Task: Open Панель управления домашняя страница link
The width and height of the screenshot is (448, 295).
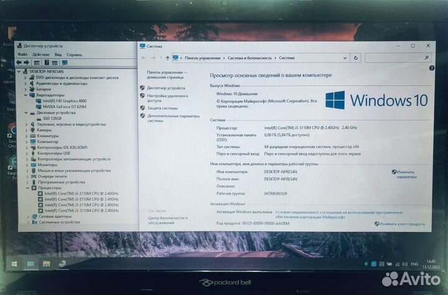Action: [167, 75]
